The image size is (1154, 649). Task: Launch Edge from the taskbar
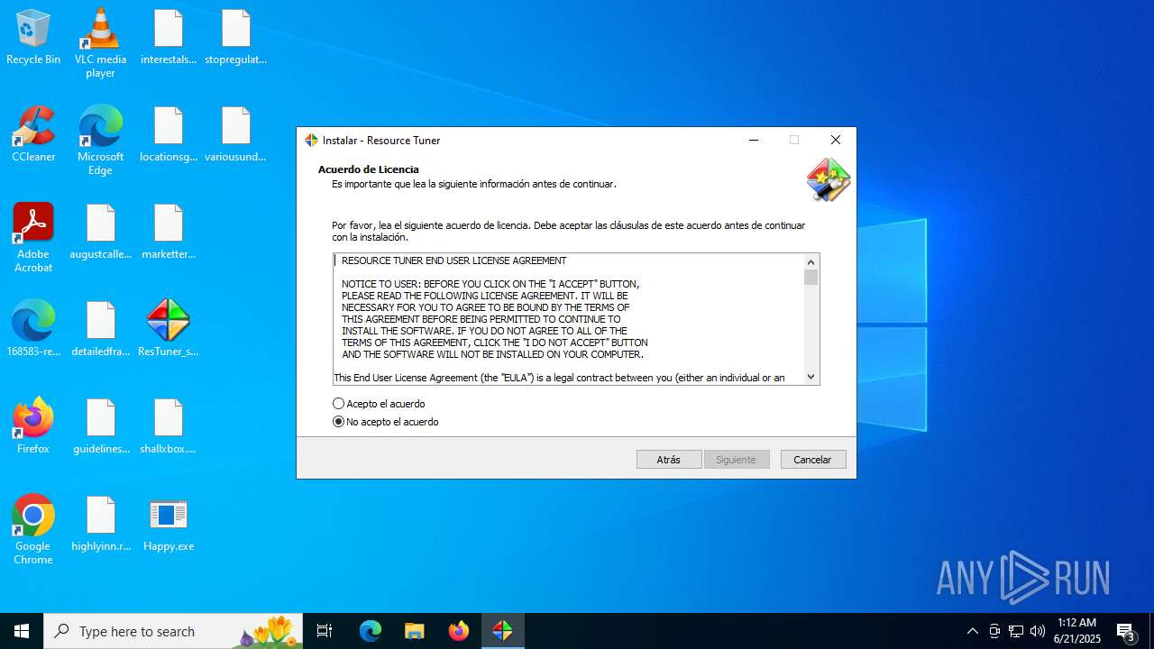tap(371, 631)
